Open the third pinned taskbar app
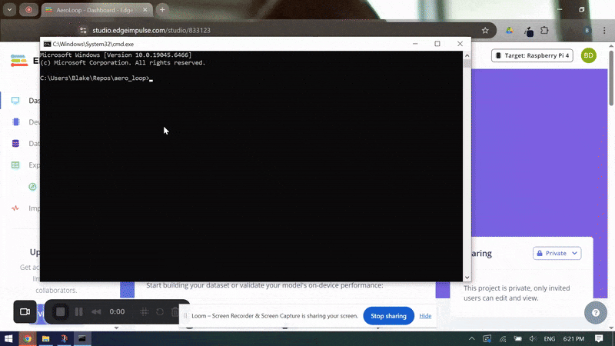The width and height of the screenshot is (615, 346). pyautogui.click(x=64, y=338)
